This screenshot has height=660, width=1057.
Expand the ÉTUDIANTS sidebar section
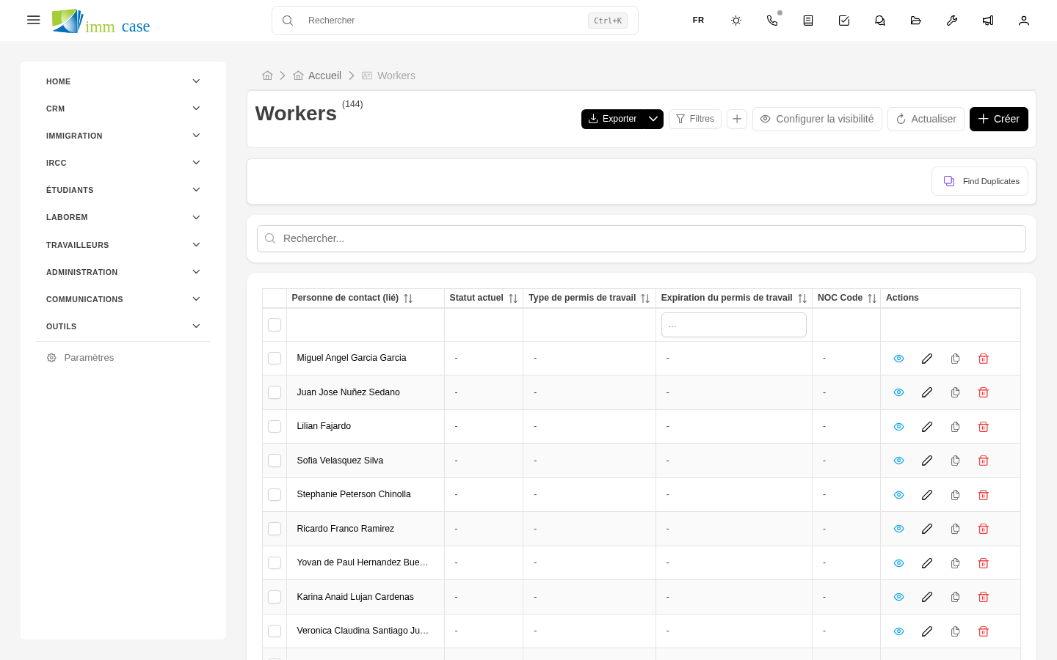[x=123, y=190]
